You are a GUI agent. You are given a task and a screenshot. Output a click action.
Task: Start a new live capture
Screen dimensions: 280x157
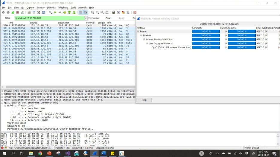tap(13, 13)
